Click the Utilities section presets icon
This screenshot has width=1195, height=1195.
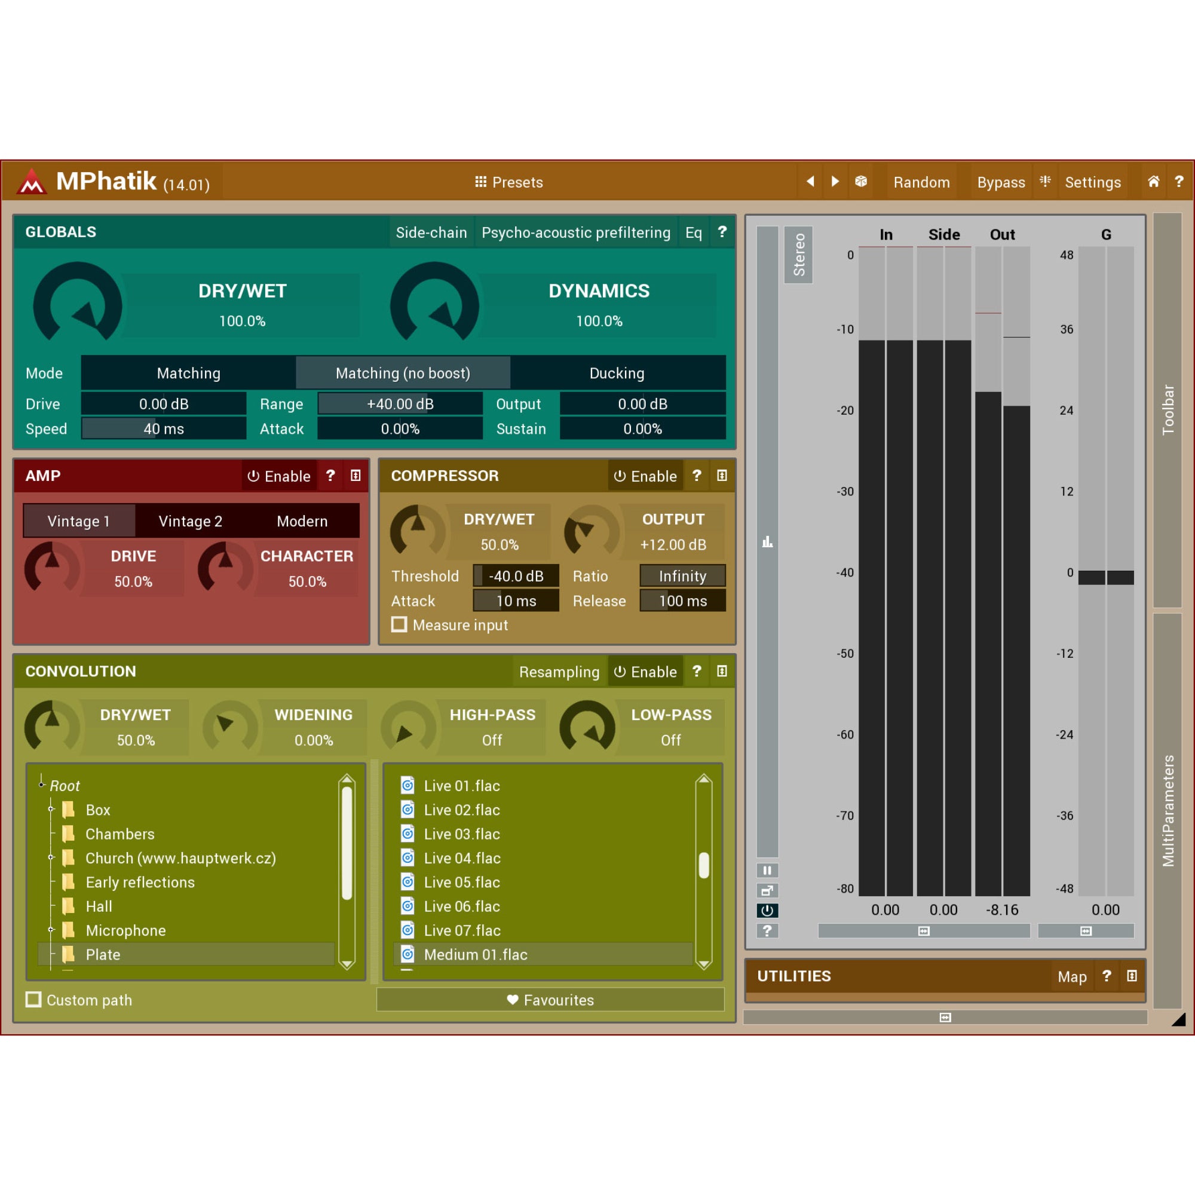click(1132, 976)
